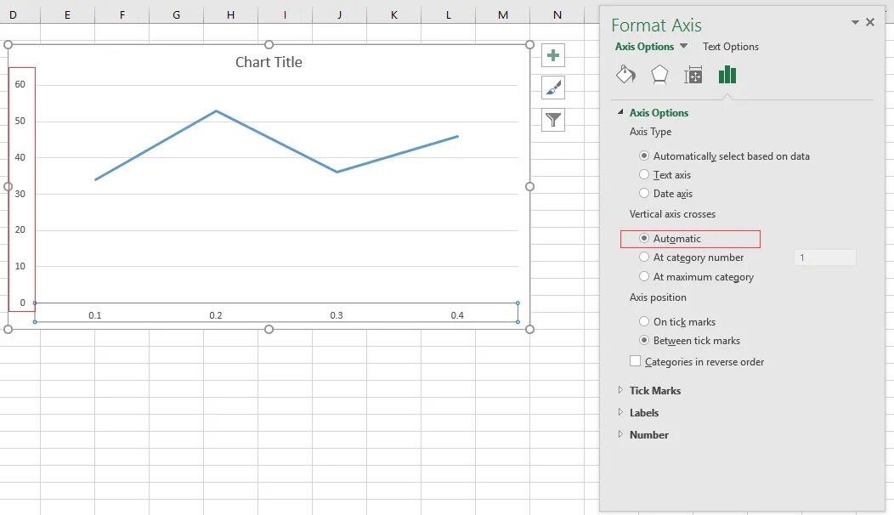The width and height of the screenshot is (894, 515).
Task: Open the Chart Styles paintbrush button
Action: pyautogui.click(x=552, y=88)
